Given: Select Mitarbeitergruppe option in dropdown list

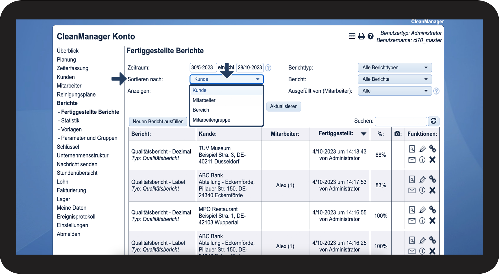Looking at the screenshot, I should point(226,120).
